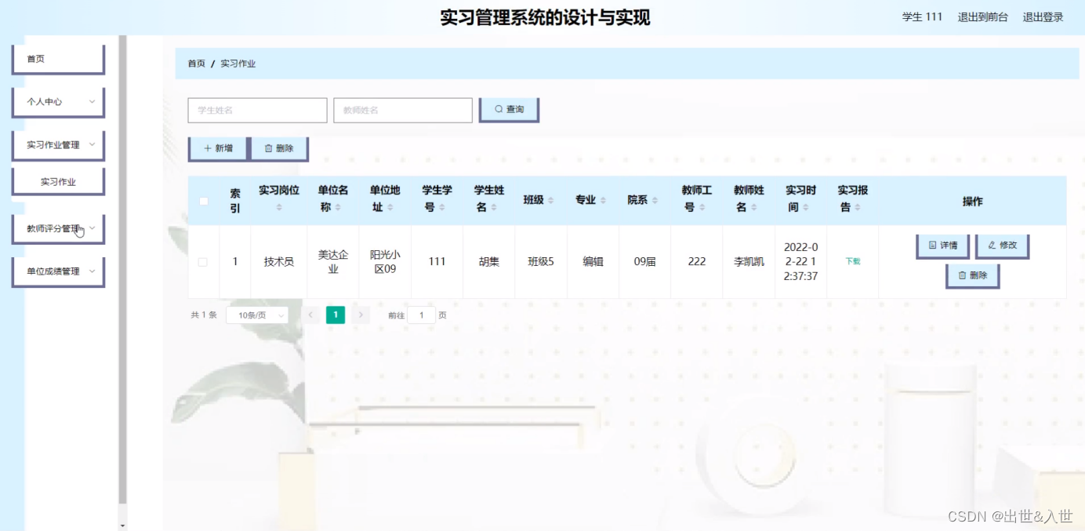Open 详情 for the 技术员 row
Screen dimensions: 1085x531
(x=943, y=245)
